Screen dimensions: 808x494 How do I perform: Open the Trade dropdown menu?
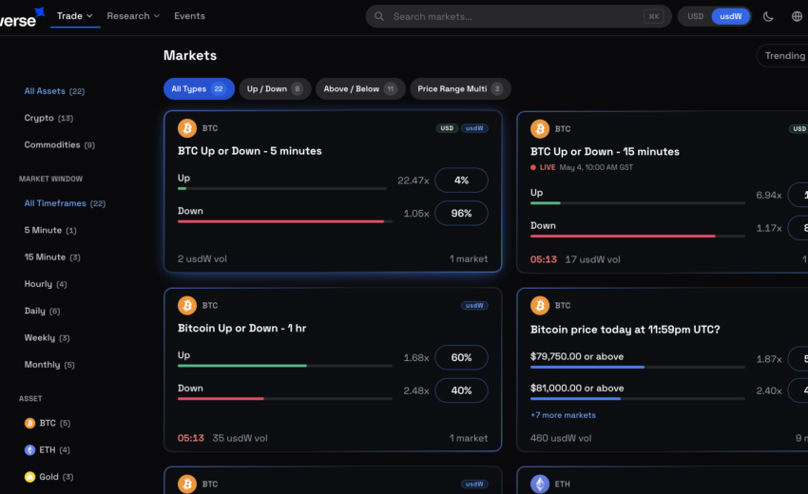[75, 16]
